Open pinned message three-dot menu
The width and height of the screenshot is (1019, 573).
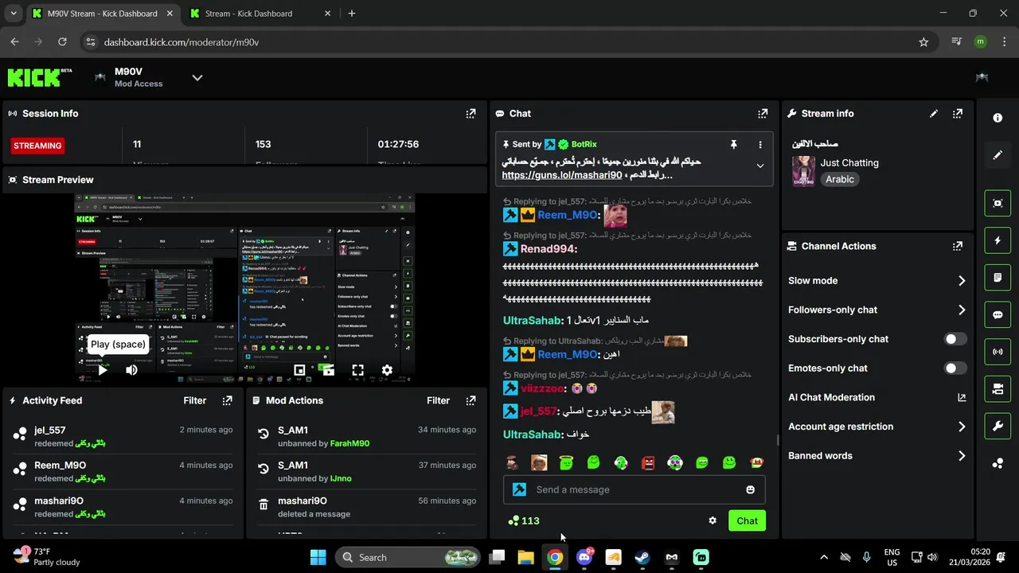pos(760,145)
